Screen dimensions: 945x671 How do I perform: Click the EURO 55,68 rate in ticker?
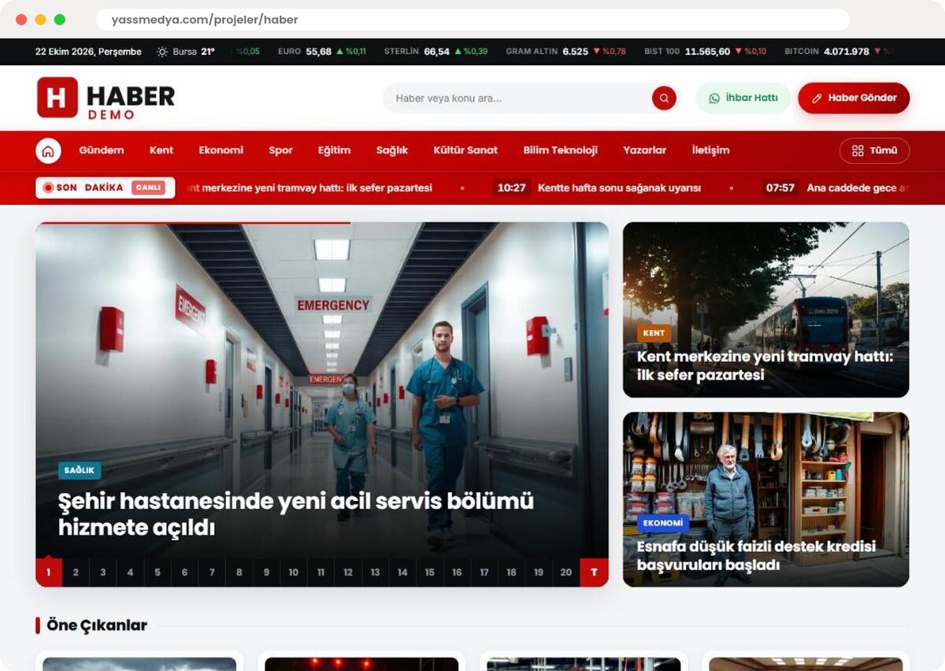(x=322, y=52)
